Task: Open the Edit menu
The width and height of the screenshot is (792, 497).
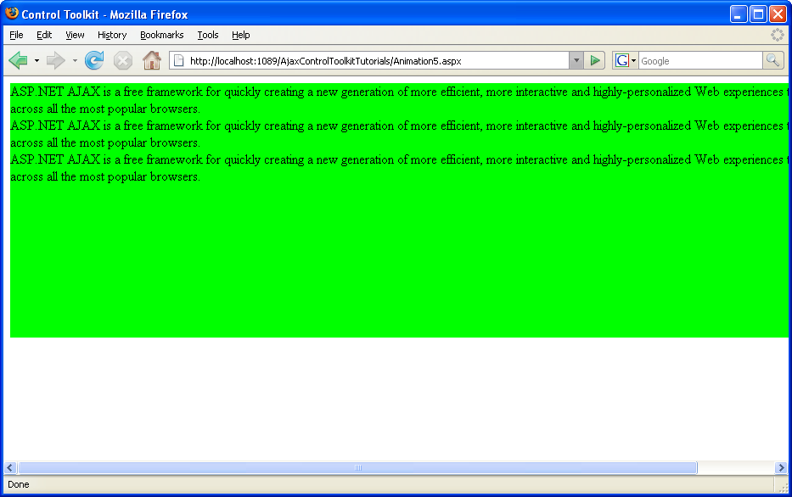Action: (44, 35)
